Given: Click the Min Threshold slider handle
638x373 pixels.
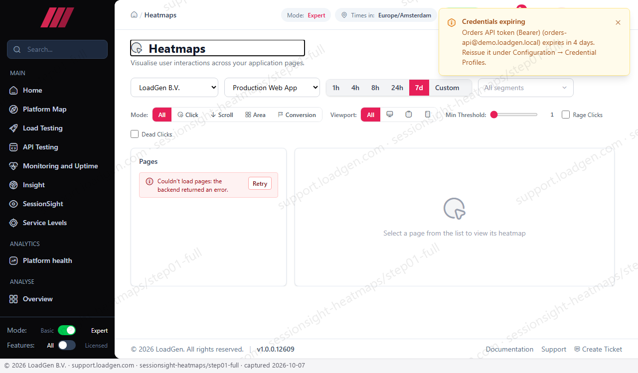Looking at the screenshot, I should click(x=494, y=115).
